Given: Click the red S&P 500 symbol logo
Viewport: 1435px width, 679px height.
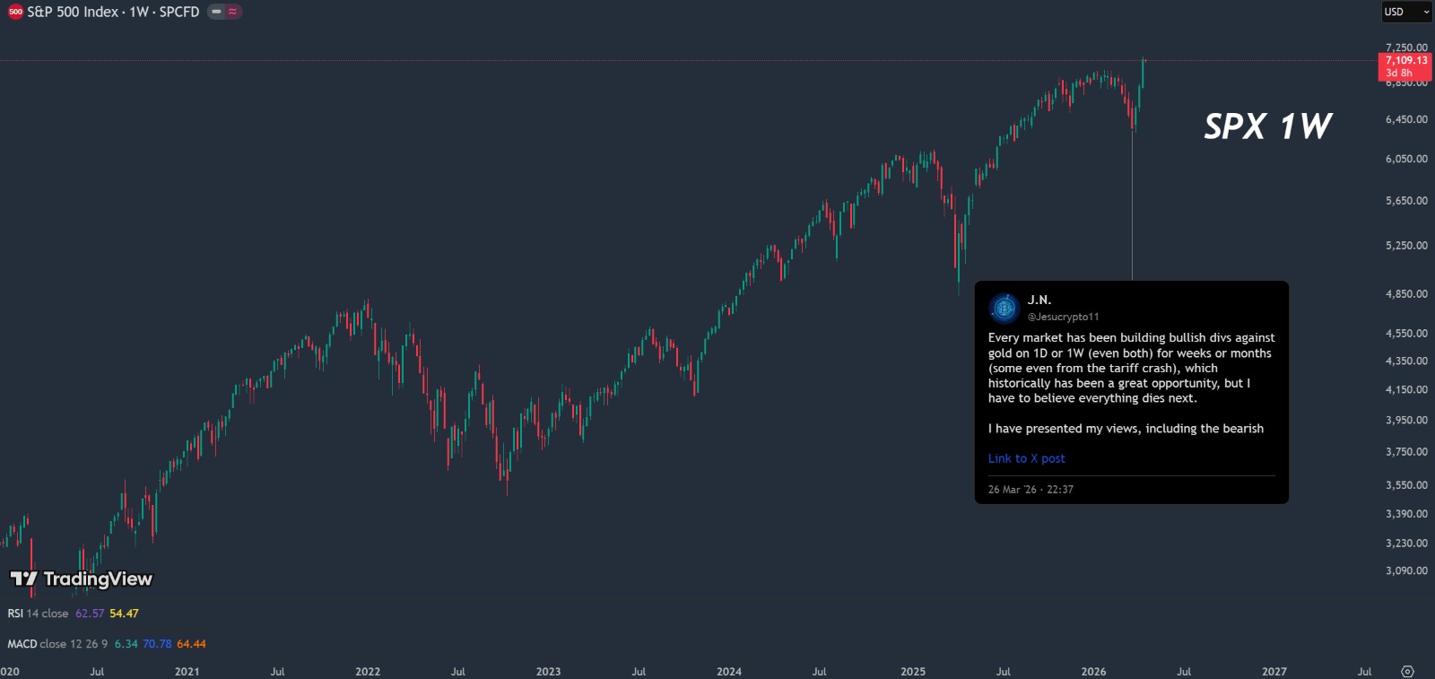Looking at the screenshot, I should click(15, 12).
